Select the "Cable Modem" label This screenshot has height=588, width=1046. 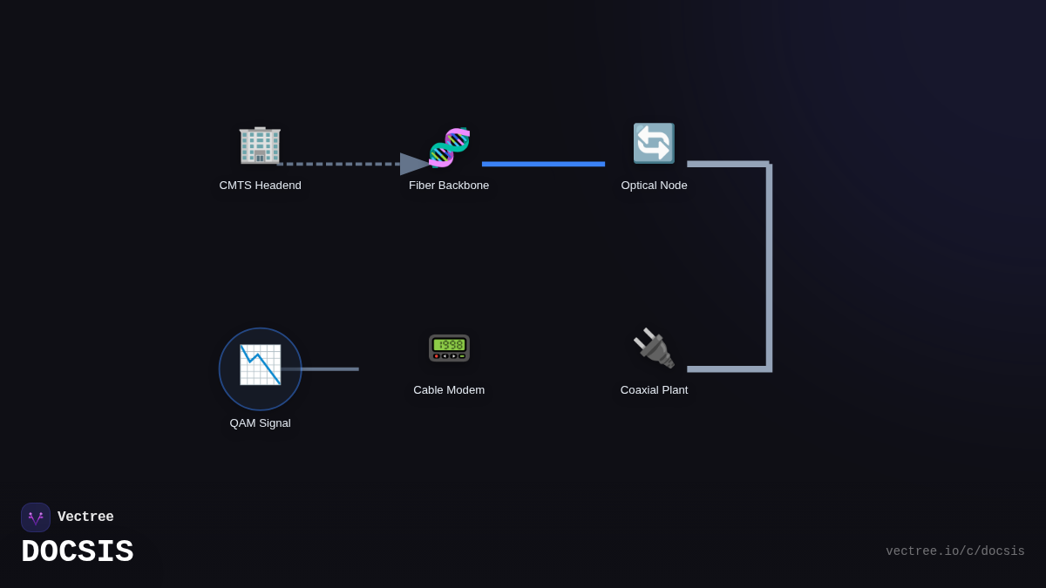pyautogui.click(x=449, y=390)
